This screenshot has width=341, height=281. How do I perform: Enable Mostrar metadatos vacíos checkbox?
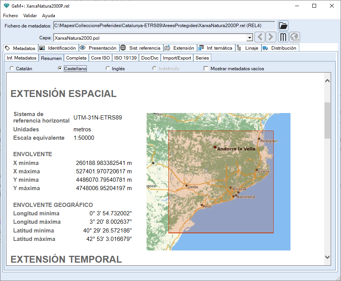[x=206, y=69]
